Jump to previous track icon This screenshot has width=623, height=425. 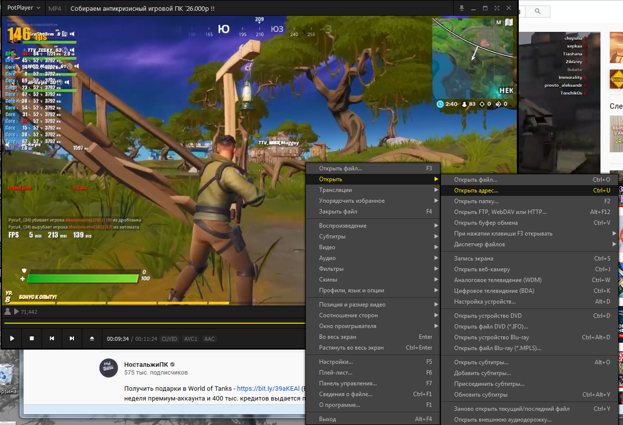[x=52, y=338]
